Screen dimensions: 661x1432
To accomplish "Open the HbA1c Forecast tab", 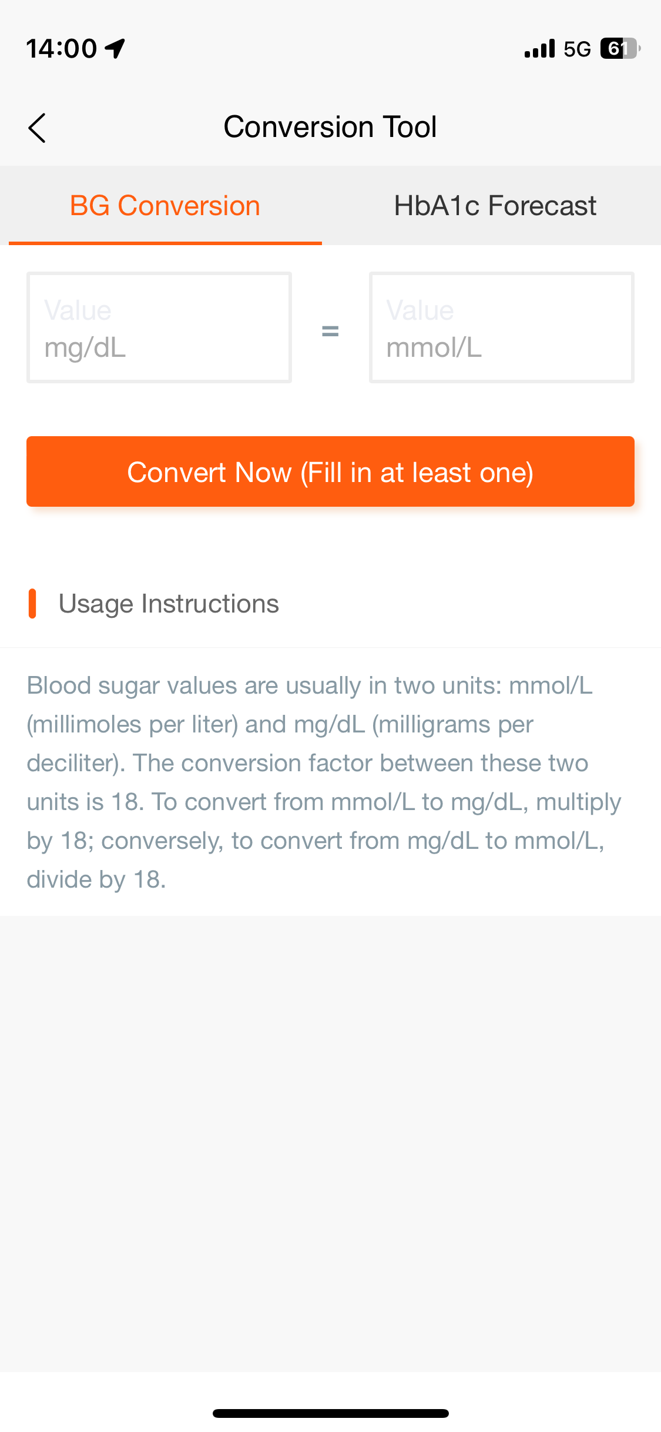I will click(495, 206).
